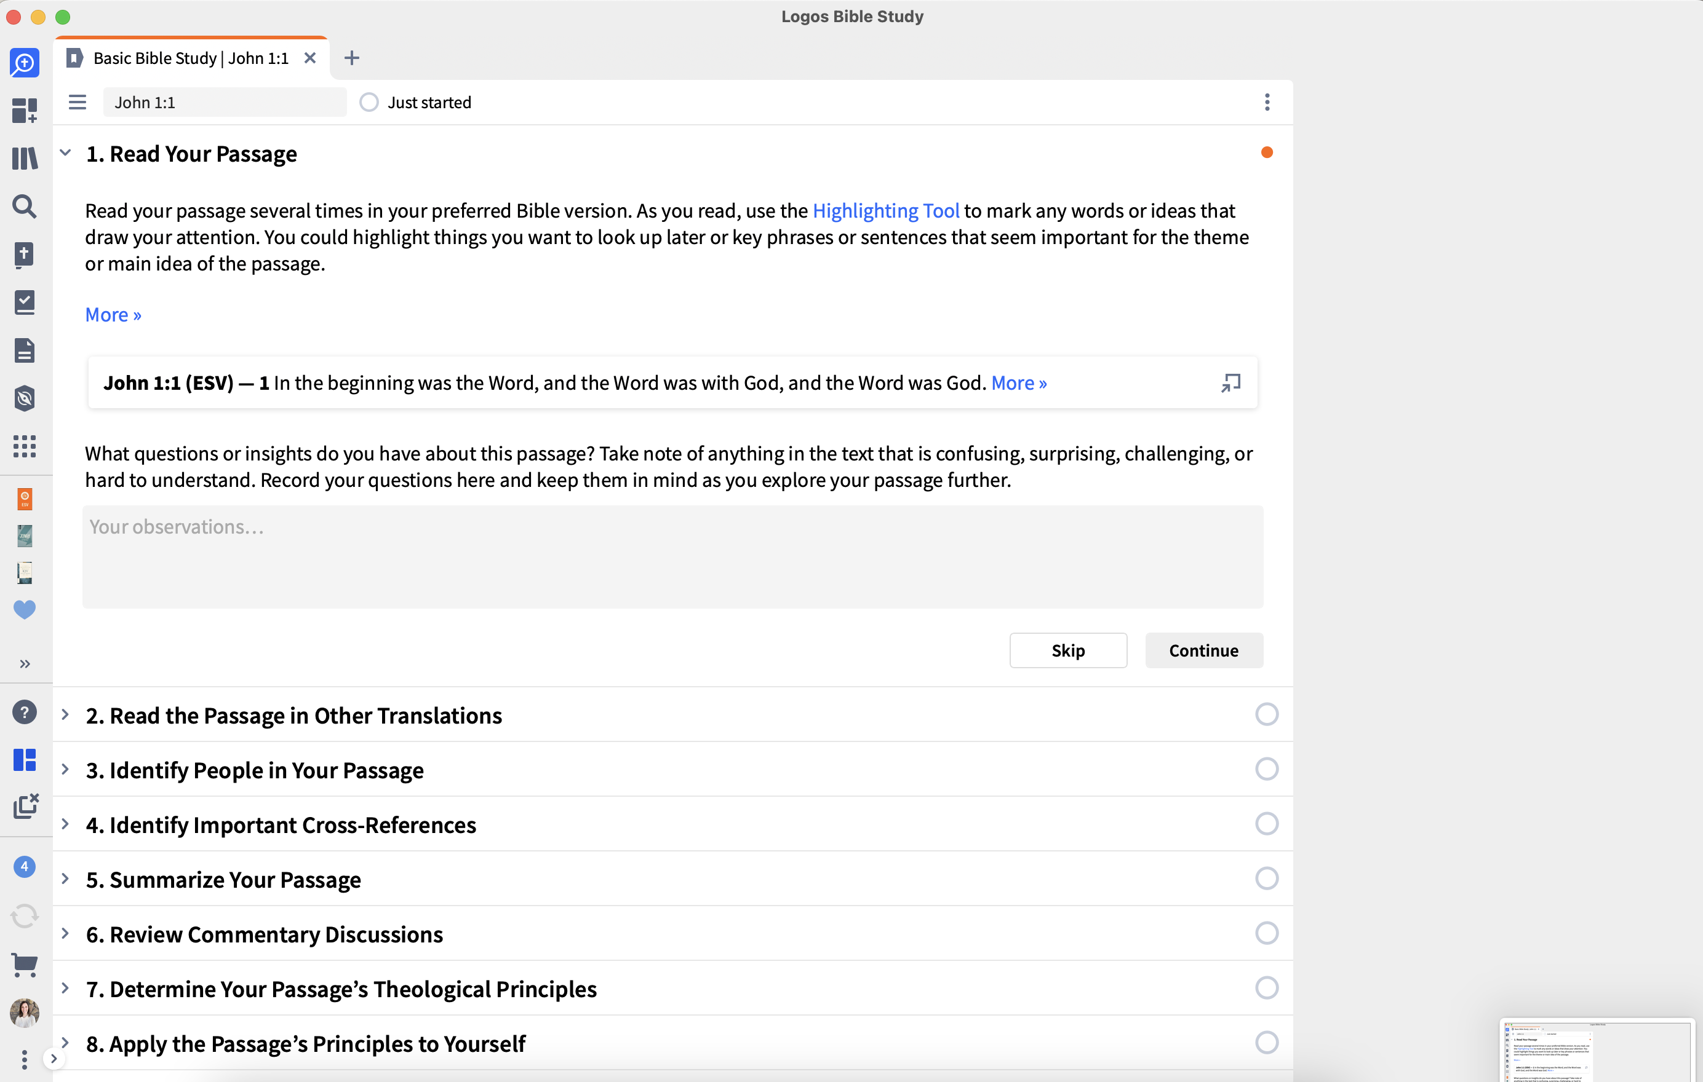Click the close all panels icon
Viewport: 1703px width, 1082px height.
pos(25,807)
